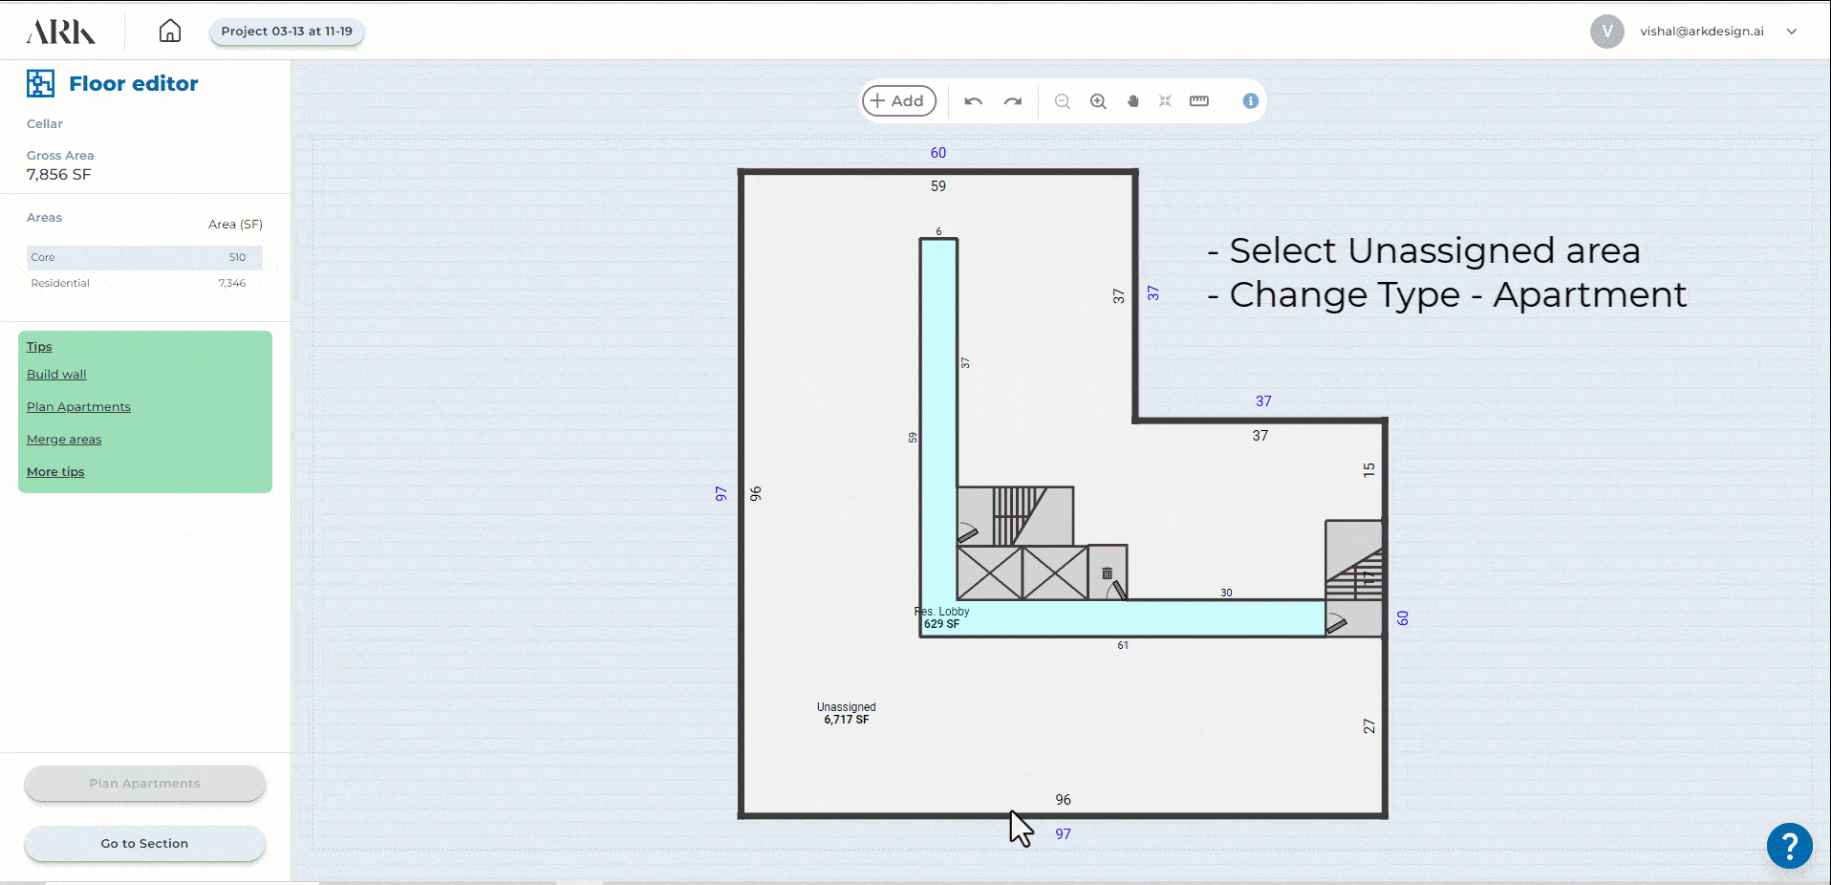Click the undo arrow icon
Viewport: 1831px width, 885px height.
click(973, 101)
